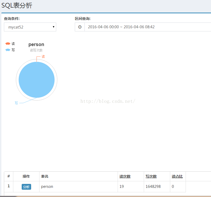Click the clock icon beside date range
Image resolution: width=211 pixels, height=197 pixels.
click(x=80, y=27)
